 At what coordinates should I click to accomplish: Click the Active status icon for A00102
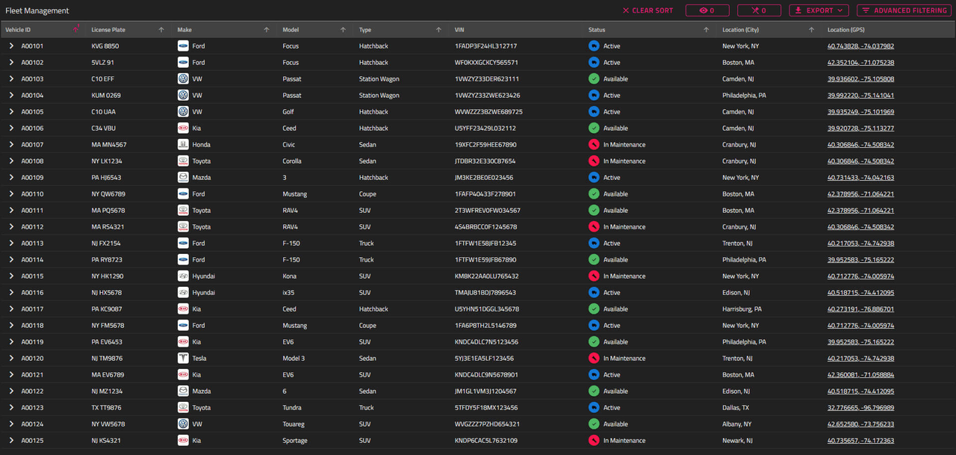(x=594, y=62)
